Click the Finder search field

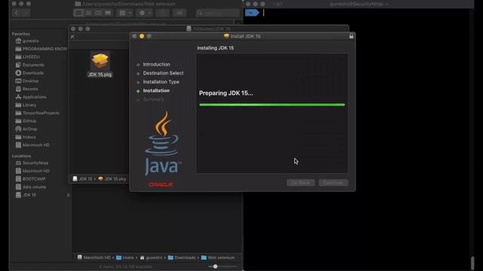pyautogui.click(x=218, y=13)
